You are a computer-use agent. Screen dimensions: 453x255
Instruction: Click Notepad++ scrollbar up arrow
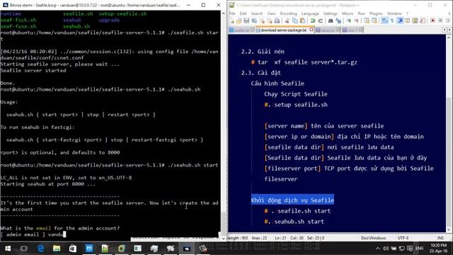449,38
